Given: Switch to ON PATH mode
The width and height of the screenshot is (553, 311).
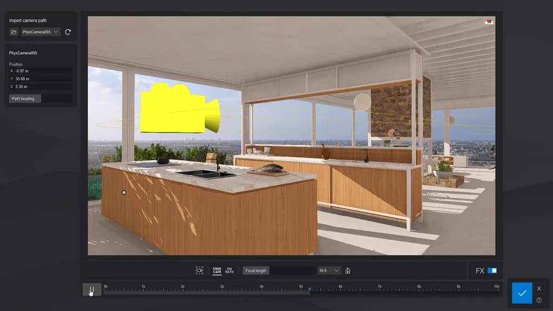Looking at the screenshot, I should point(230,271).
